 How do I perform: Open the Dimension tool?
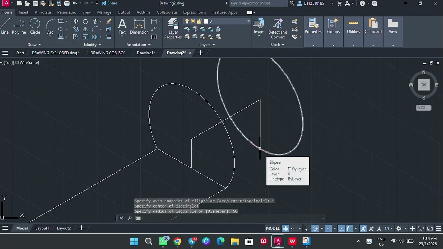point(139,26)
